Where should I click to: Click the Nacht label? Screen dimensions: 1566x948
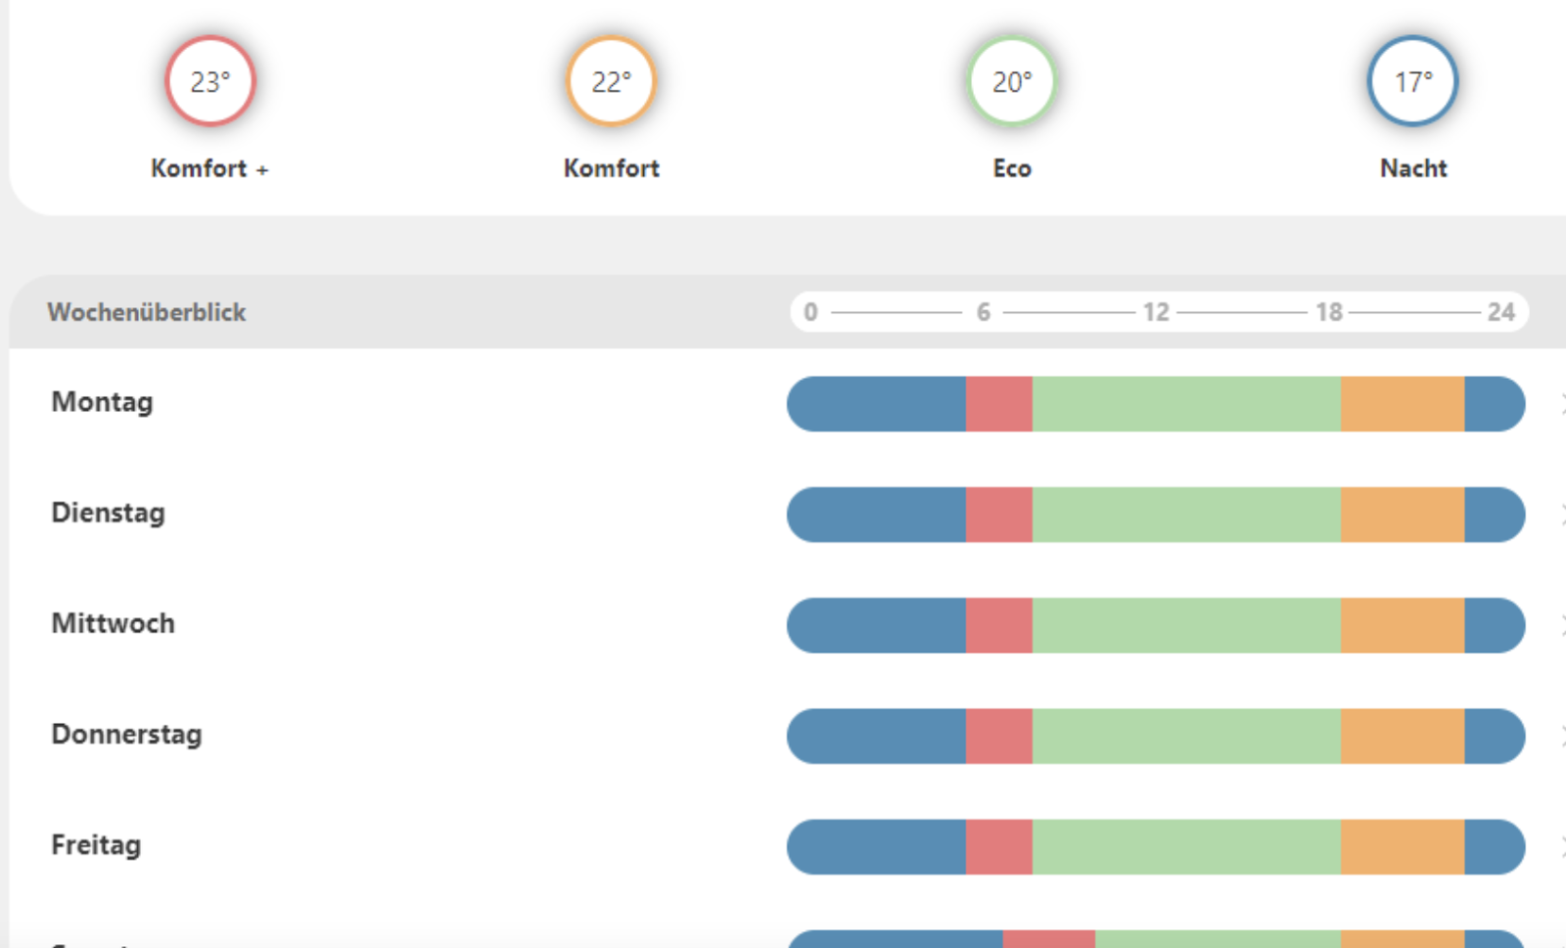(x=1413, y=168)
